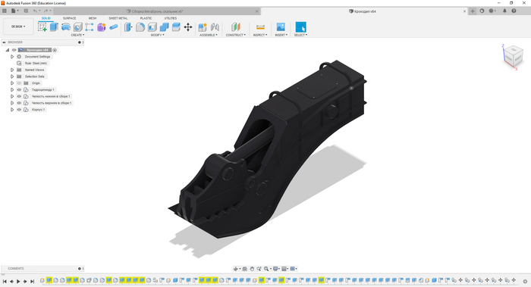This screenshot has height=287, width=531.
Task: Jump to timeline beginning
Action: coord(5,281)
